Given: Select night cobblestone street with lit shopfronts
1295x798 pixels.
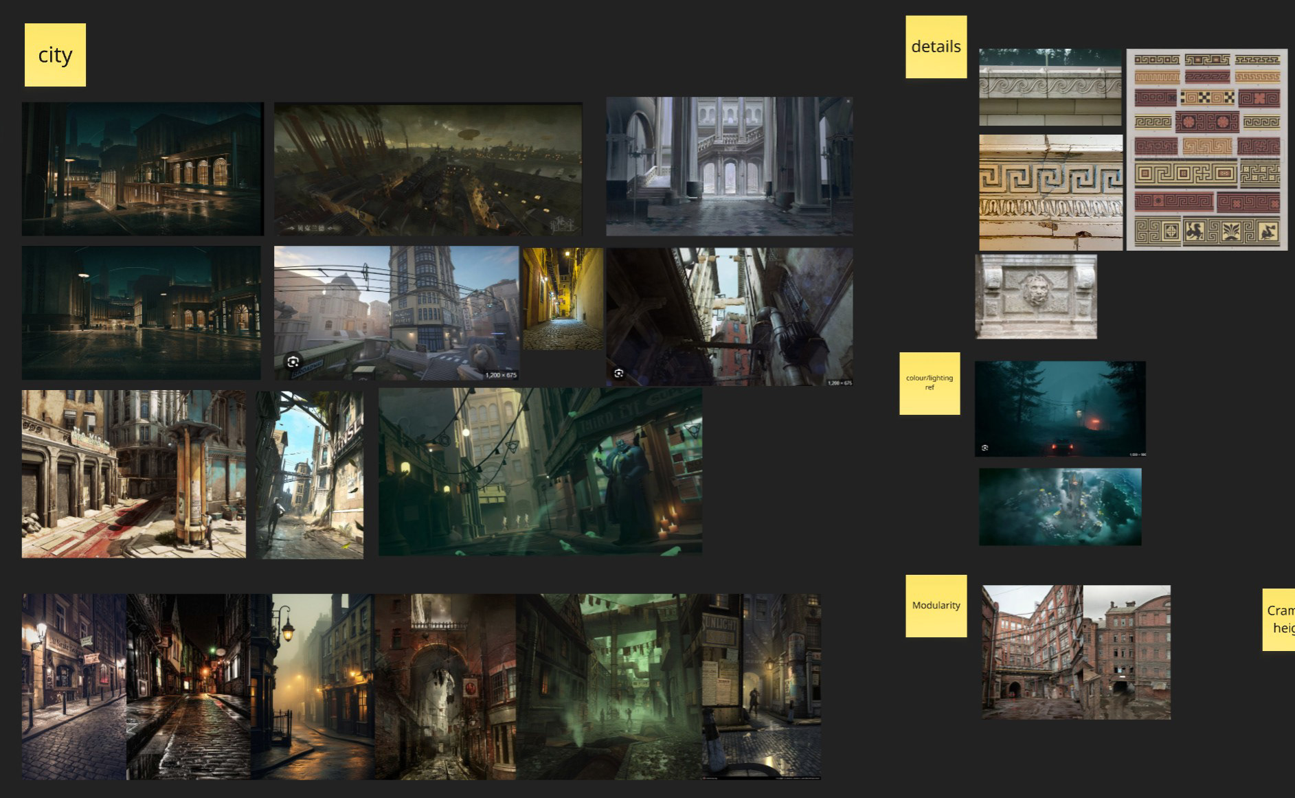Looking at the screenshot, I should pyautogui.click(x=74, y=687).
